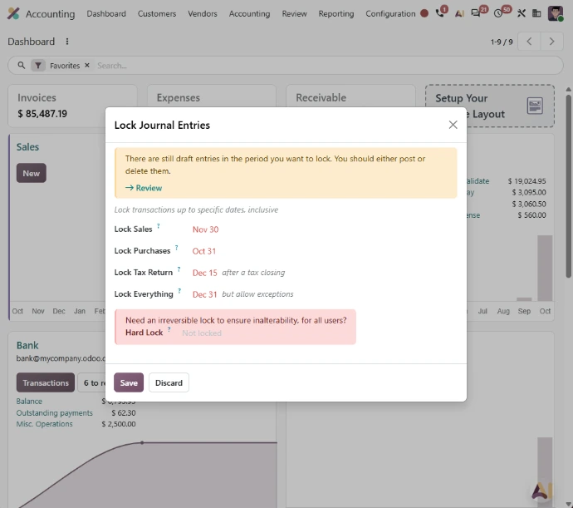
Task: Open the Dashboard menu
Action: pyautogui.click(x=106, y=13)
